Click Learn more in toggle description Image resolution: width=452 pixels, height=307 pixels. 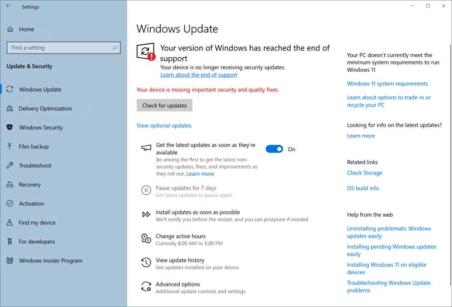(200, 173)
